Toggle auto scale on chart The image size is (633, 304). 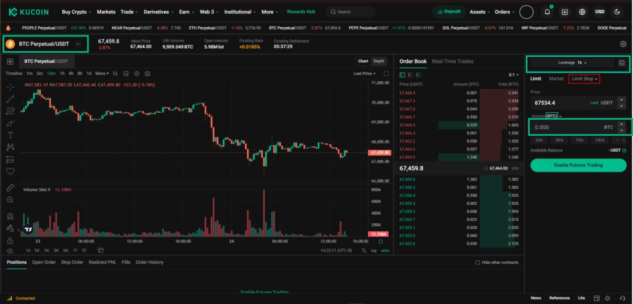(x=385, y=250)
